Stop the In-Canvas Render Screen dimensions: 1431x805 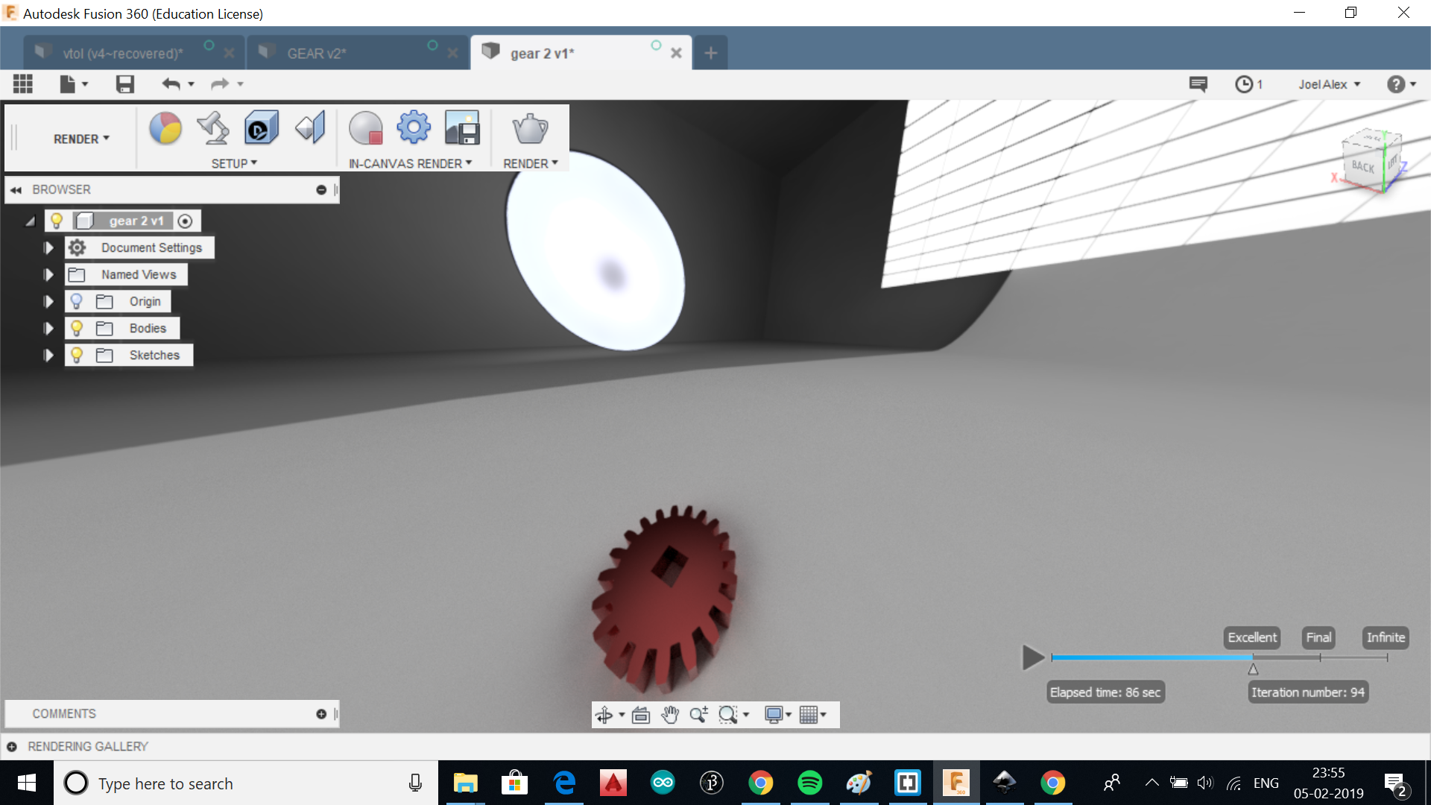[366, 129]
